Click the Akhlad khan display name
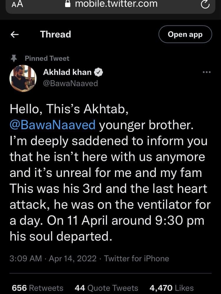The image size is (221, 294). [67, 72]
